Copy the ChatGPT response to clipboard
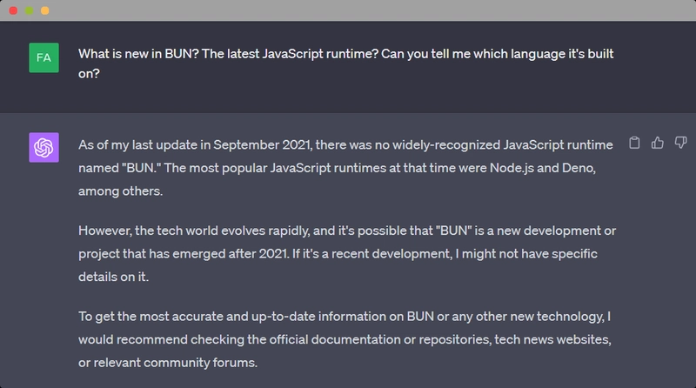The image size is (696, 388). pos(634,143)
